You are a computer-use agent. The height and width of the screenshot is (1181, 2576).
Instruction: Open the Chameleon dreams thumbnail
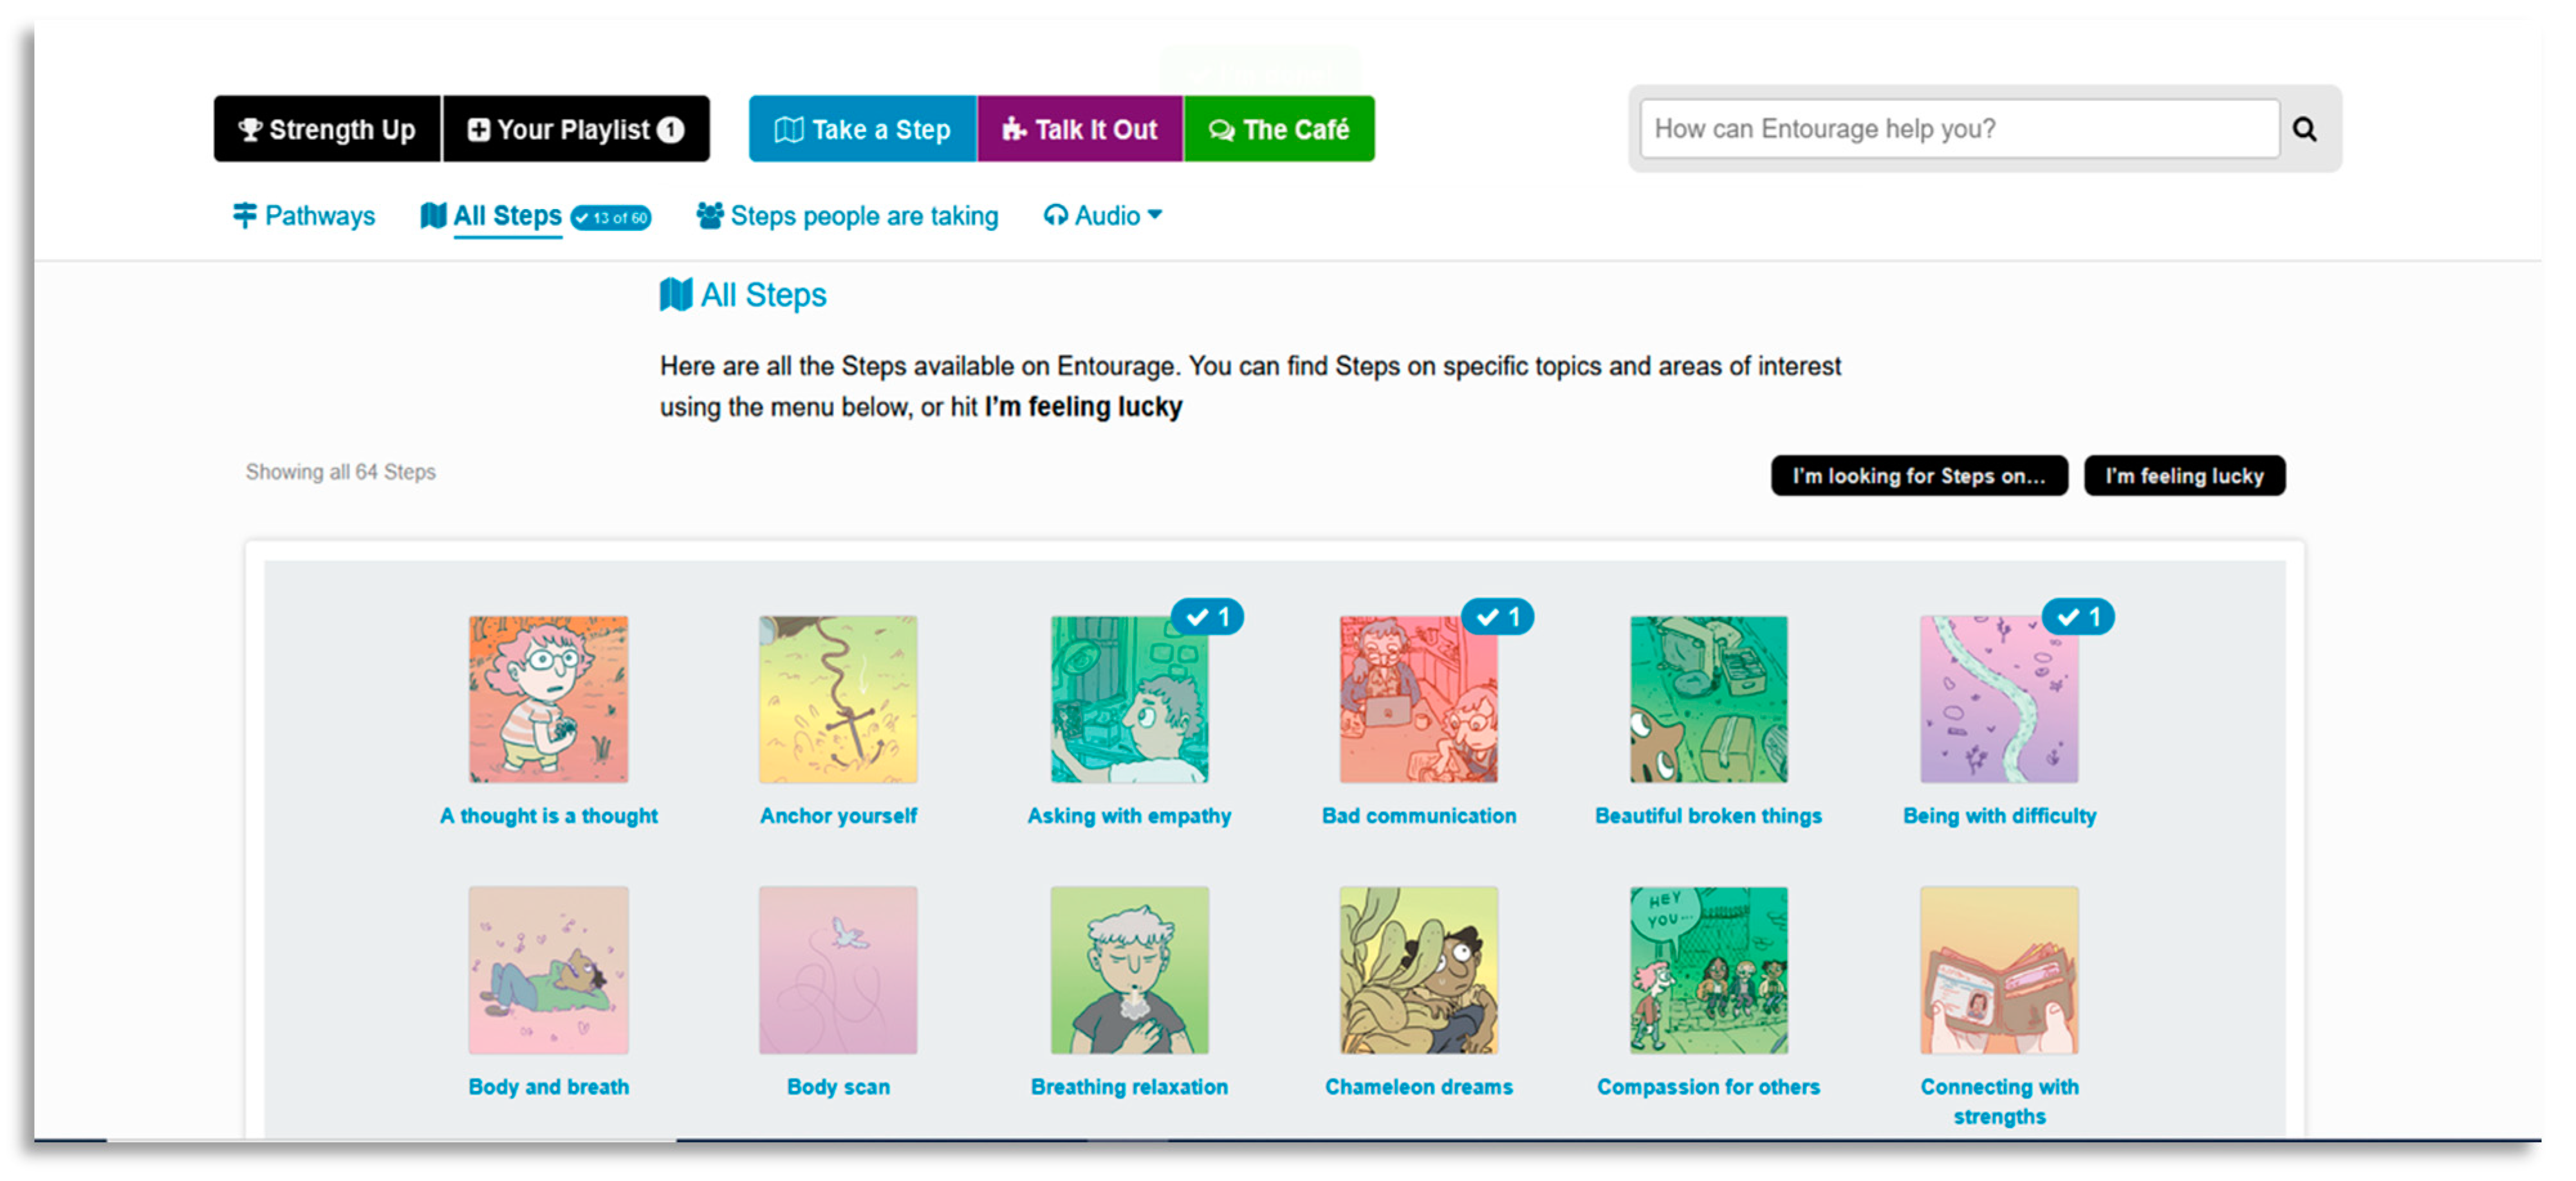tap(1418, 969)
